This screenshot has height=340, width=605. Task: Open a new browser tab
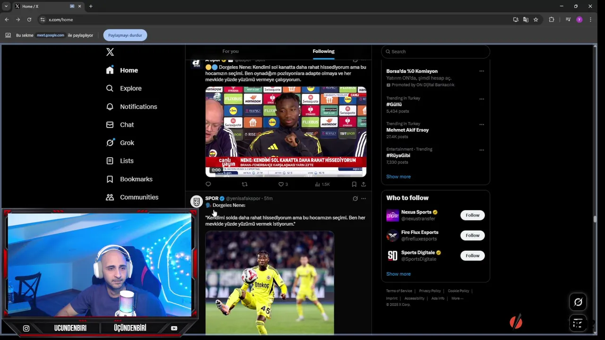point(91,6)
